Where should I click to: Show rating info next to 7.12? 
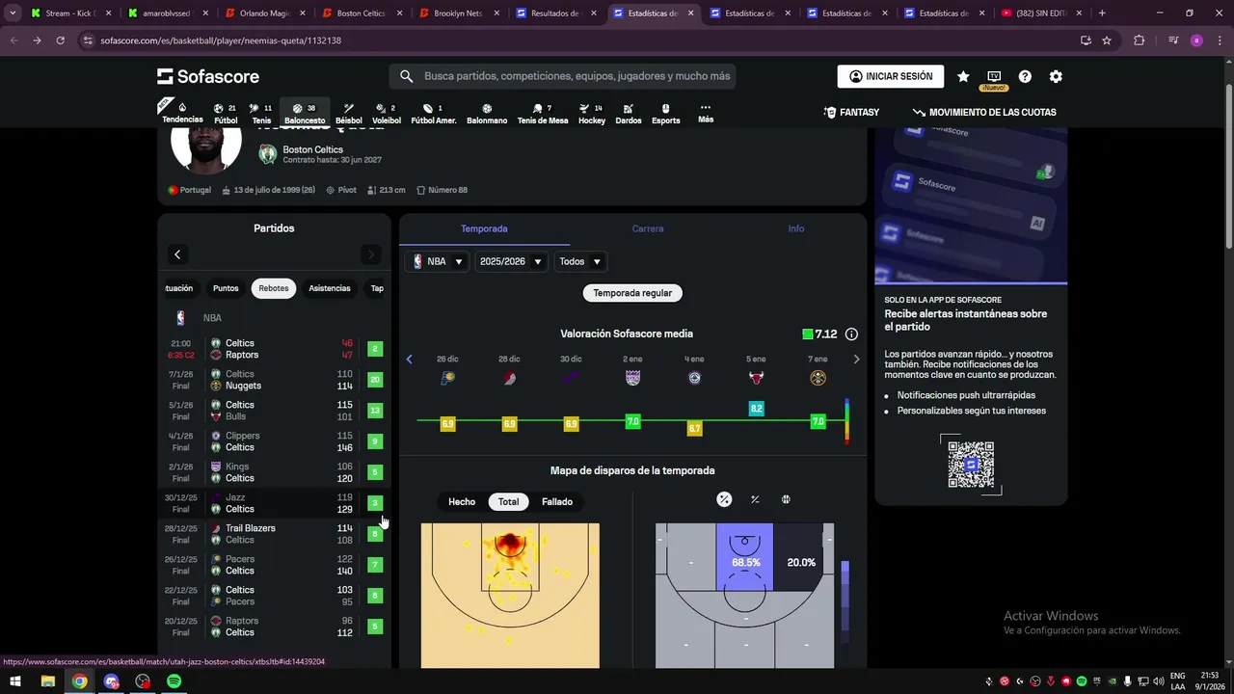851,334
